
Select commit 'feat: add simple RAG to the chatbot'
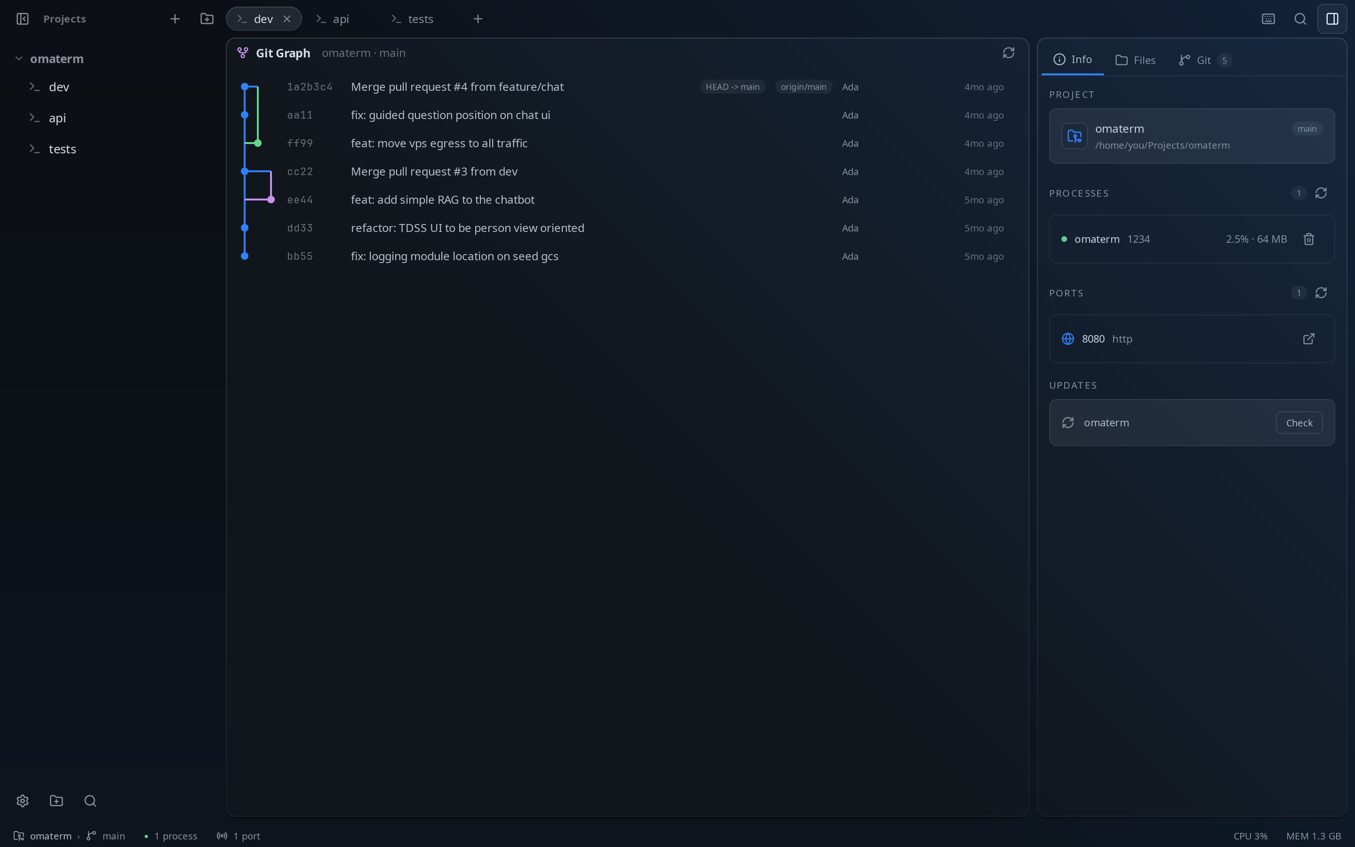click(627, 200)
